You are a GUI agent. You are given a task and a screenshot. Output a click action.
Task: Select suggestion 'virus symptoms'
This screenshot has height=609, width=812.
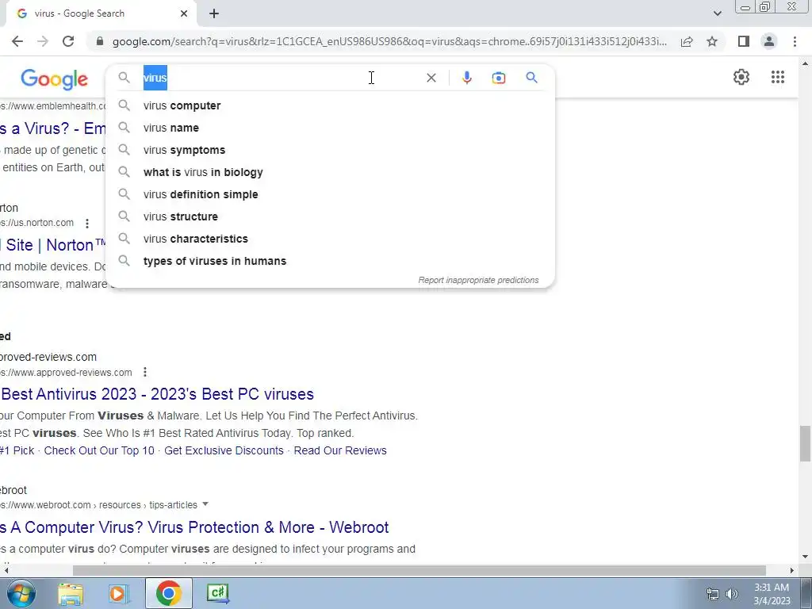330,150
